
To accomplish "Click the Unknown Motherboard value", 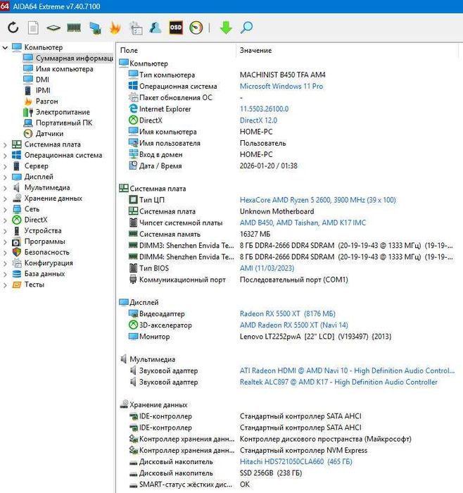I will point(277,211).
